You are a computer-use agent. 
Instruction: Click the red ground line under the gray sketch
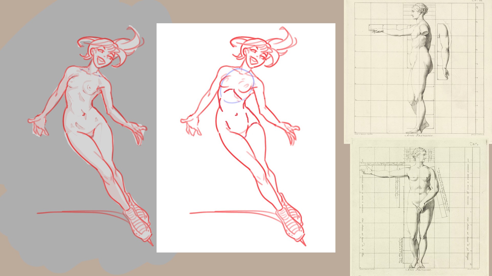click(x=77, y=212)
